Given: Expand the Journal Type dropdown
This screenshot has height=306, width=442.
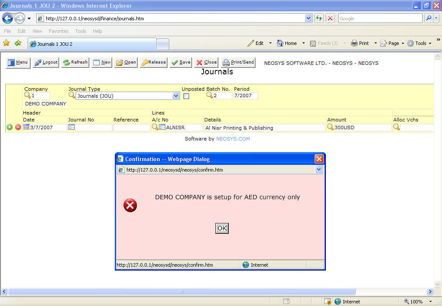Looking at the screenshot, I should tap(176, 96).
